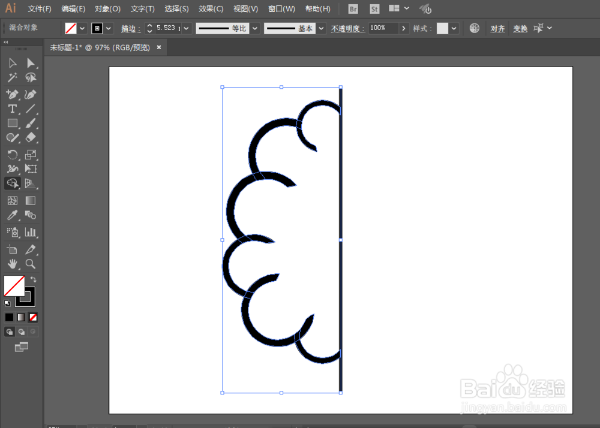The height and width of the screenshot is (428, 600).
Task: Select the Rectangle tool
Action: coord(12,123)
